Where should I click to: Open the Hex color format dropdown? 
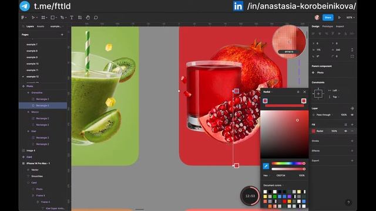tap(267, 175)
